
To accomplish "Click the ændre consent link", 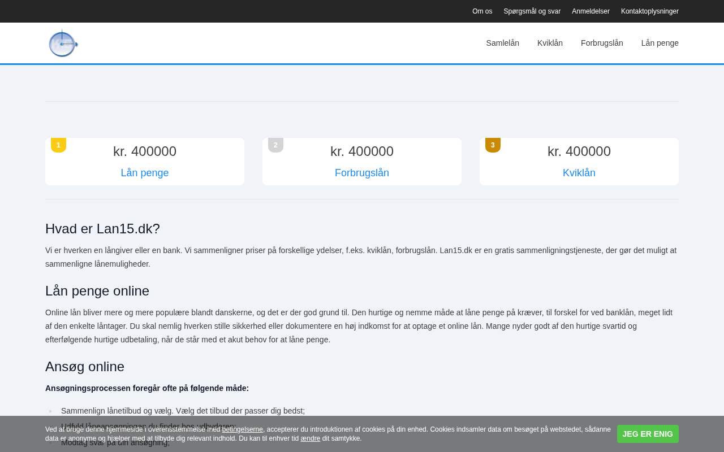I will (310, 438).
